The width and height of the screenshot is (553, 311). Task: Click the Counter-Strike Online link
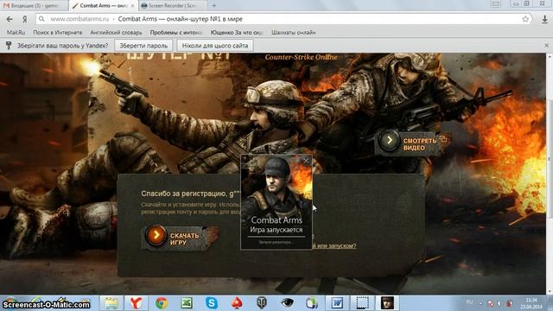point(301,57)
